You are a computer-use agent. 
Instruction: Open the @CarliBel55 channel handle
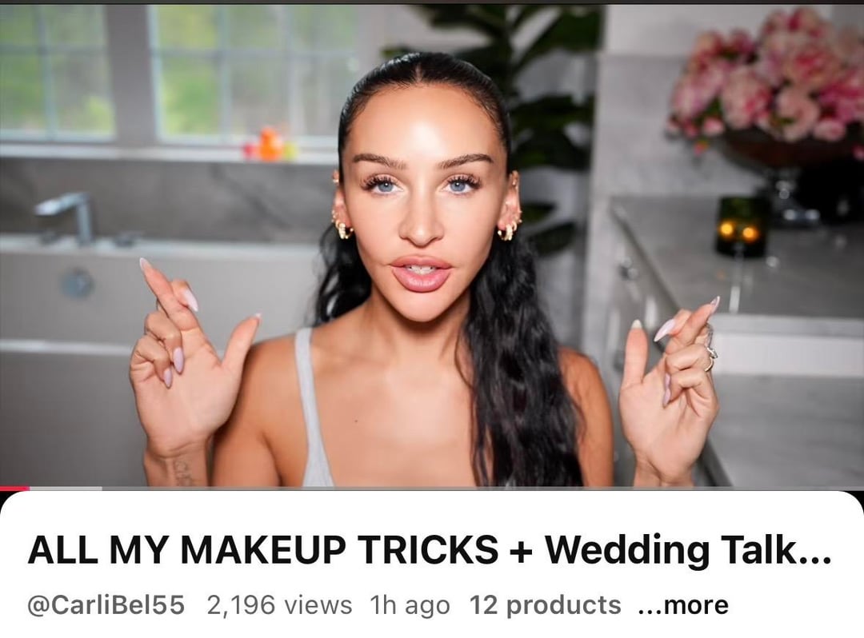pos(106,605)
